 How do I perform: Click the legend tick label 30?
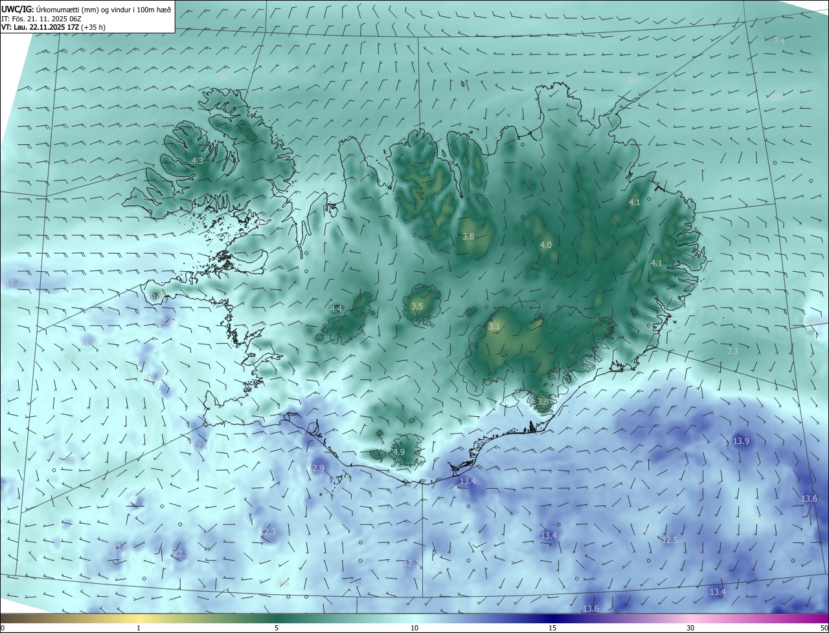tap(690, 628)
